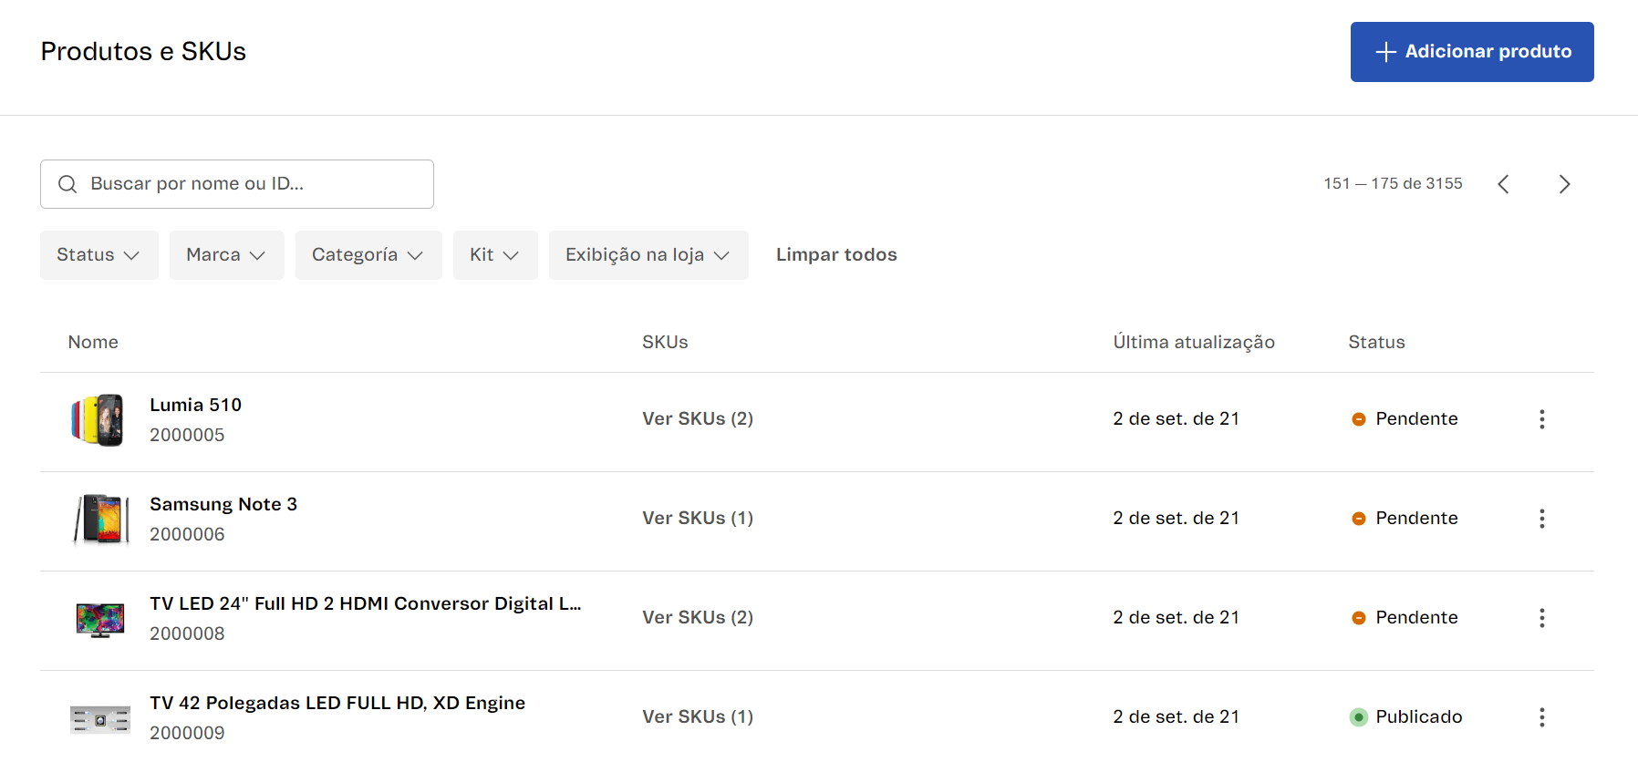Open more options for Lumia 510
This screenshot has height=762, width=1638.
(1541, 419)
